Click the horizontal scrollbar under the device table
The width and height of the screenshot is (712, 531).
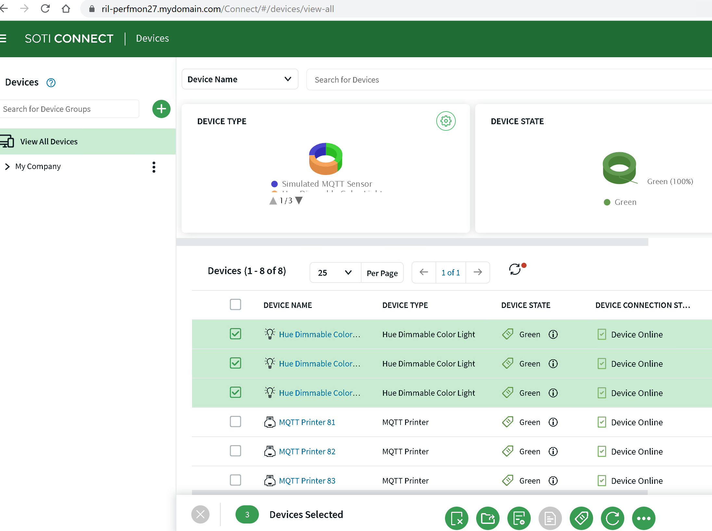pos(420,492)
